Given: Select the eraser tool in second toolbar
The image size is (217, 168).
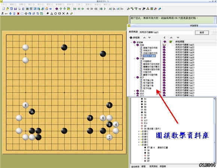Looking at the screenshot, I should (x=71, y=13).
